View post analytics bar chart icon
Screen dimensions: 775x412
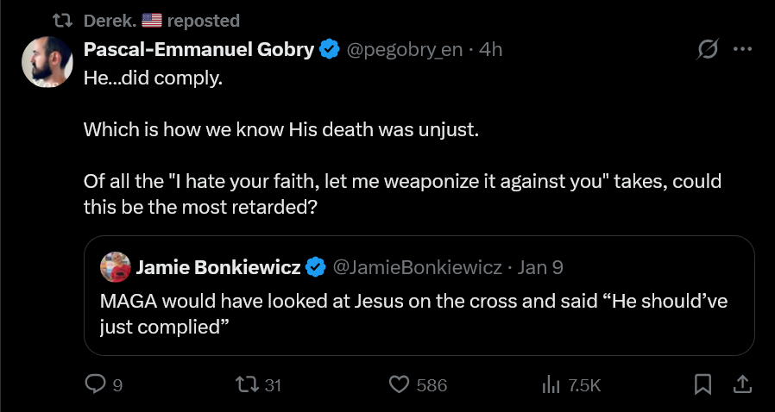click(551, 385)
